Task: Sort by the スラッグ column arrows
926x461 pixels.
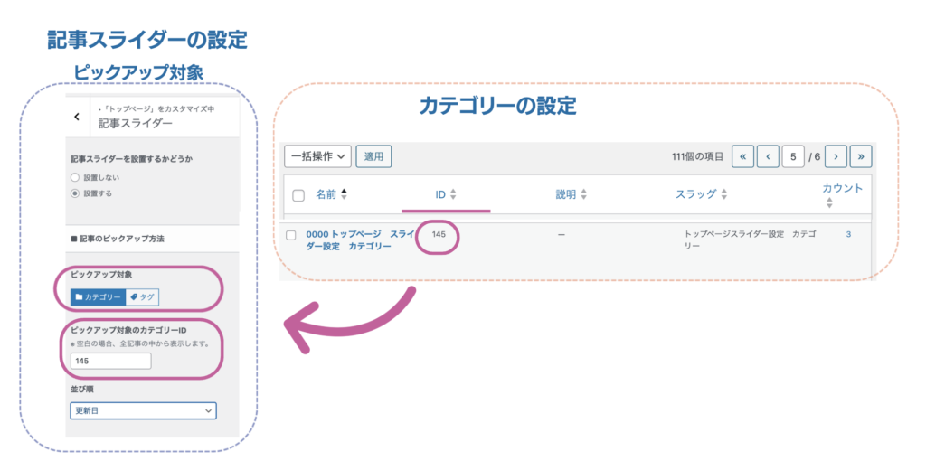Action: [724, 194]
